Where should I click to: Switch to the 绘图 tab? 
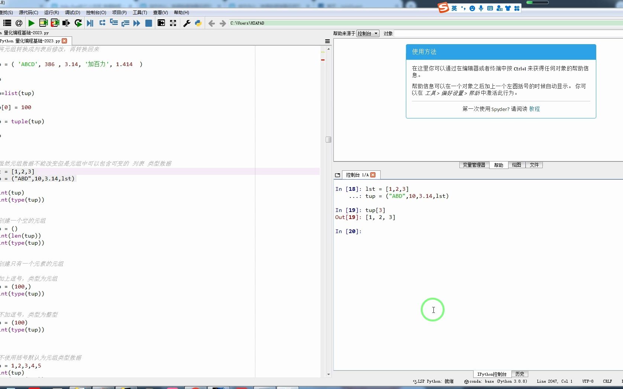(516, 165)
